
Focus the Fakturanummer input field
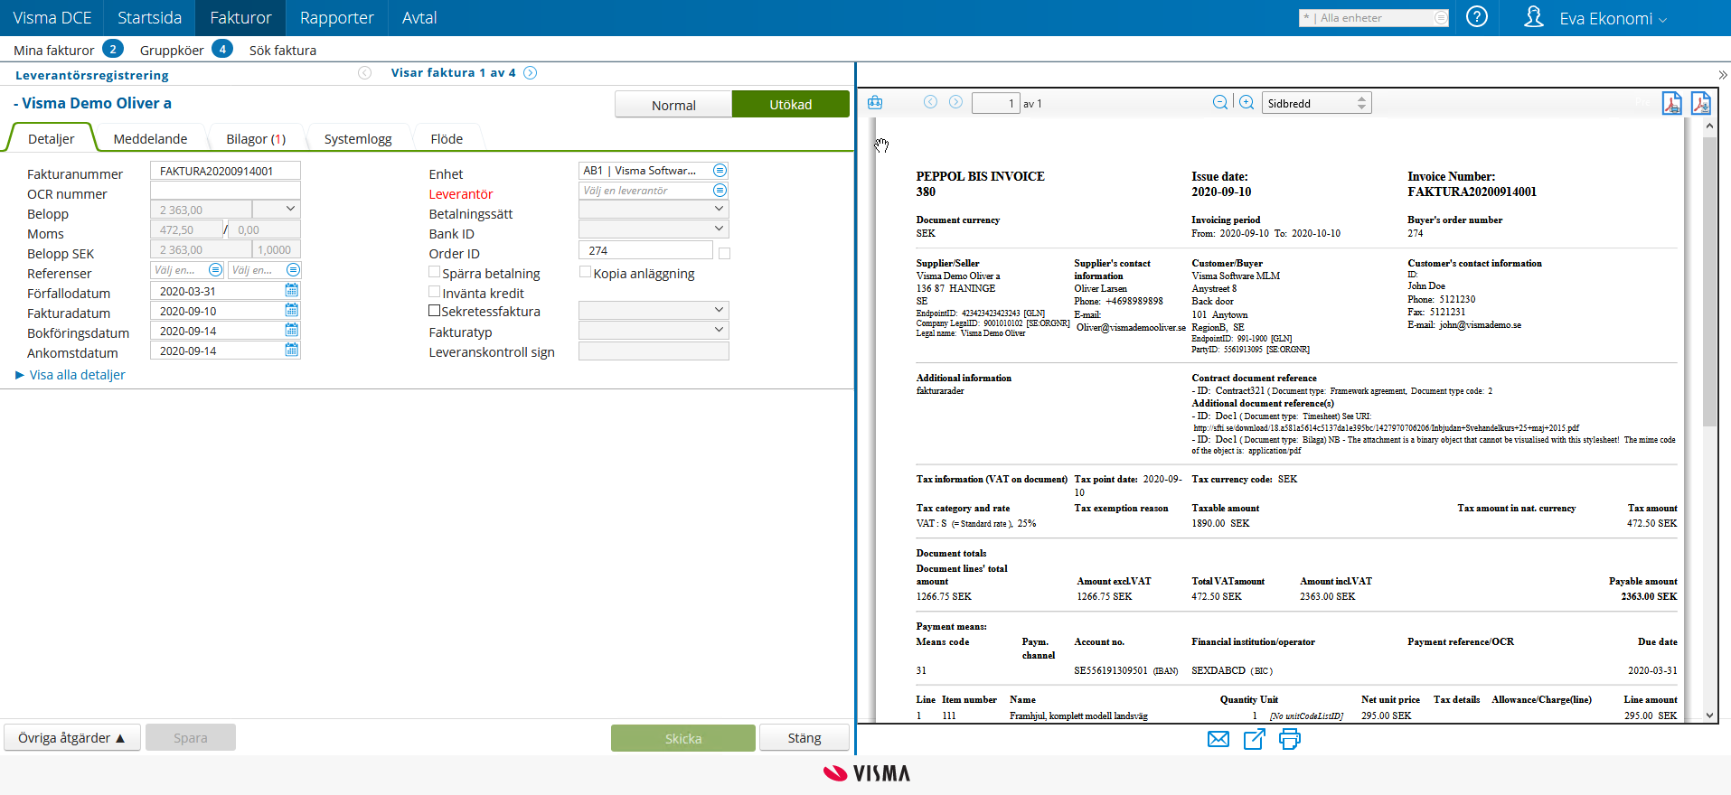pyautogui.click(x=225, y=171)
